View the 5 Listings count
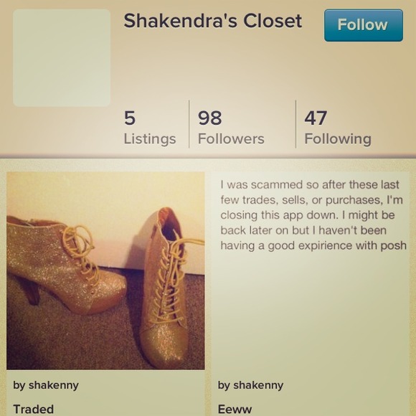 point(150,128)
